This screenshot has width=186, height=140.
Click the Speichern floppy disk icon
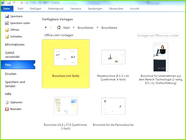(x=7, y=16)
